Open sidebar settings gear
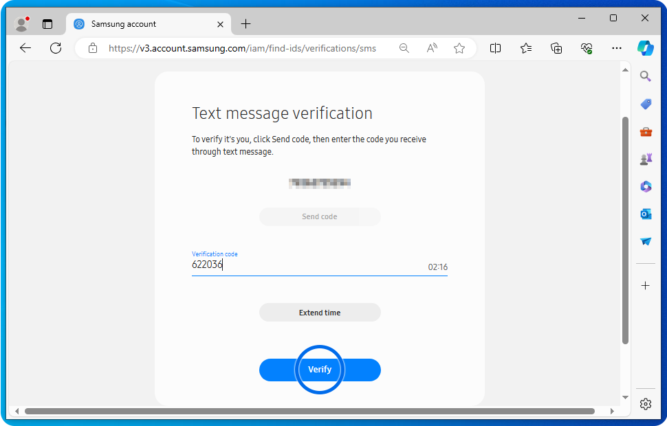 pos(646,404)
